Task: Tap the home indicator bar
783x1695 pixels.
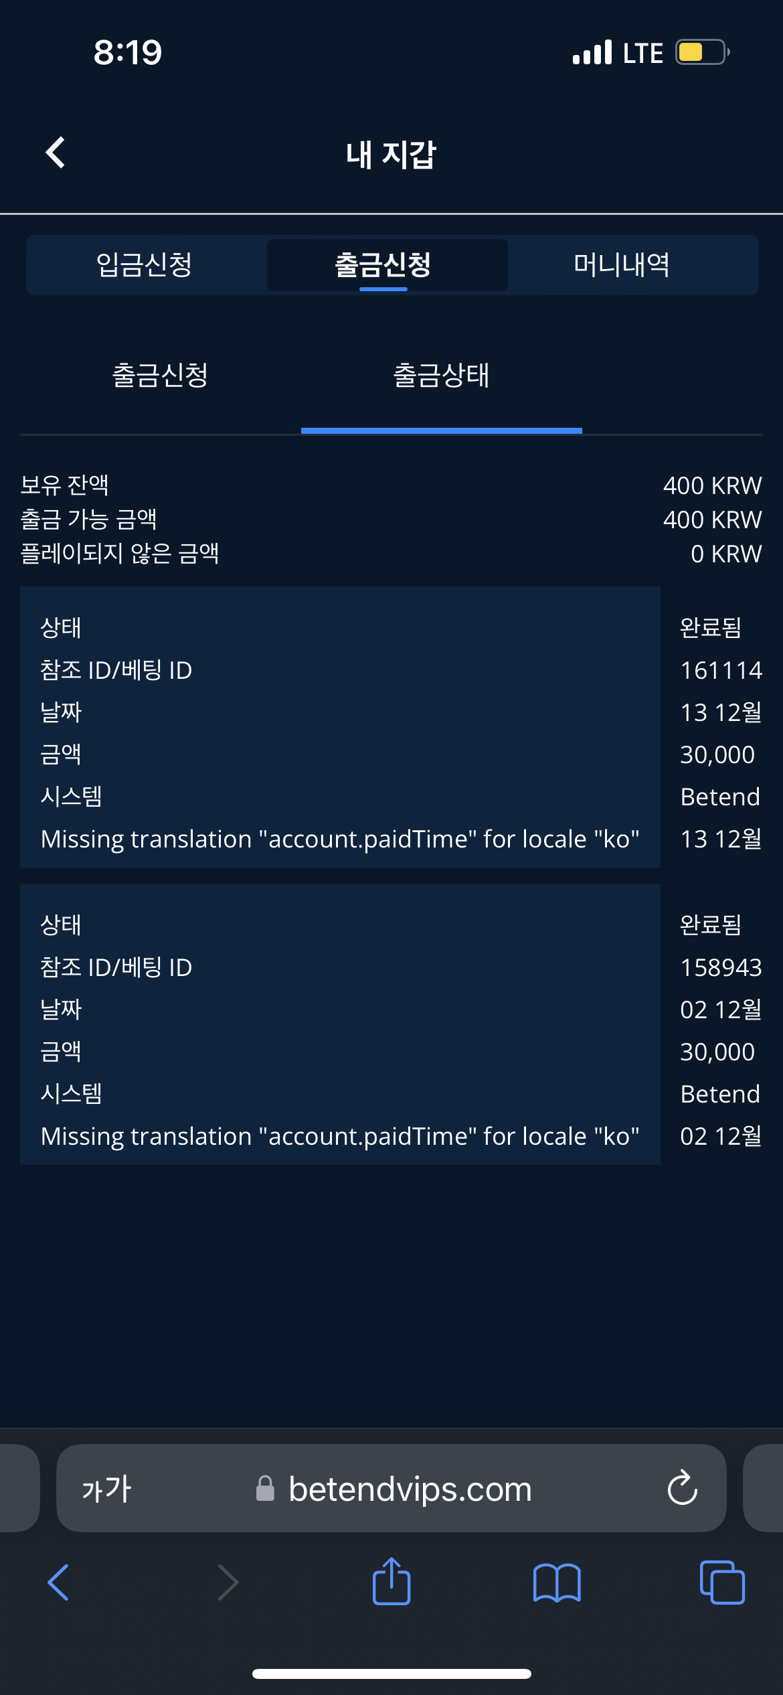Action: point(391,1674)
